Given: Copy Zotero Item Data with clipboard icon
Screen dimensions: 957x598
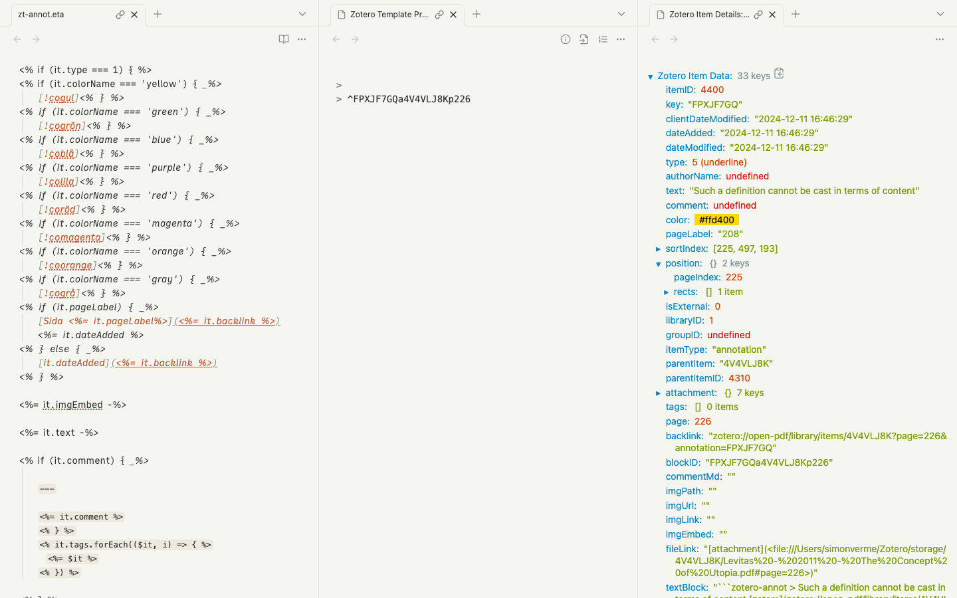Looking at the screenshot, I should click(779, 73).
